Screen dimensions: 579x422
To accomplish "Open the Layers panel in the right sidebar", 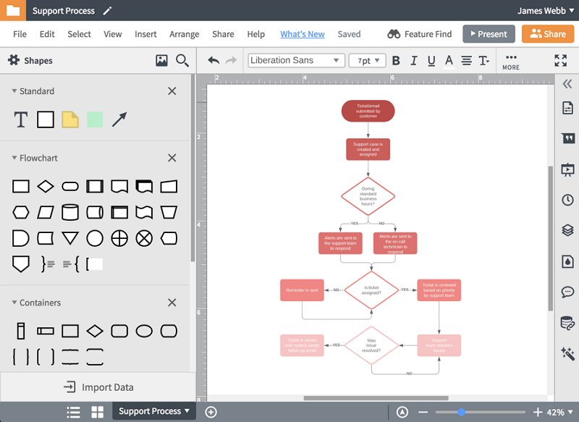I will 569,230.
